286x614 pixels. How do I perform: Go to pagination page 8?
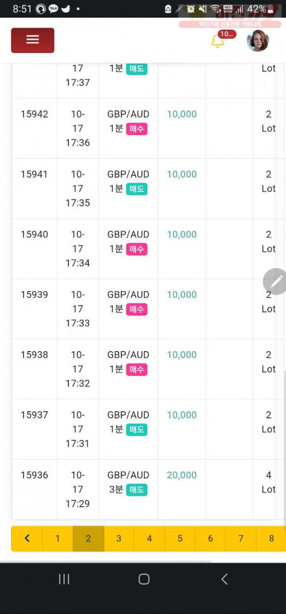(x=271, y=539)
